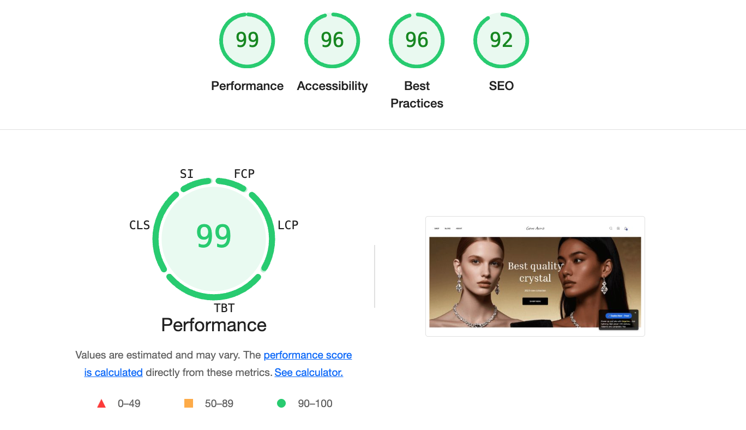Select the SEO score gauge showing 92
The width and height of the screenshot is (746, 430).
pyautogui.click(x=501, y=40)
